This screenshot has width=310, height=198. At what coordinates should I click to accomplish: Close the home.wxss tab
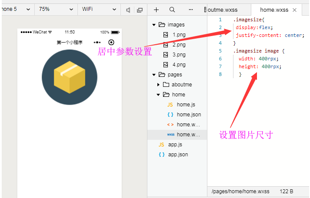tap(295, 10)
